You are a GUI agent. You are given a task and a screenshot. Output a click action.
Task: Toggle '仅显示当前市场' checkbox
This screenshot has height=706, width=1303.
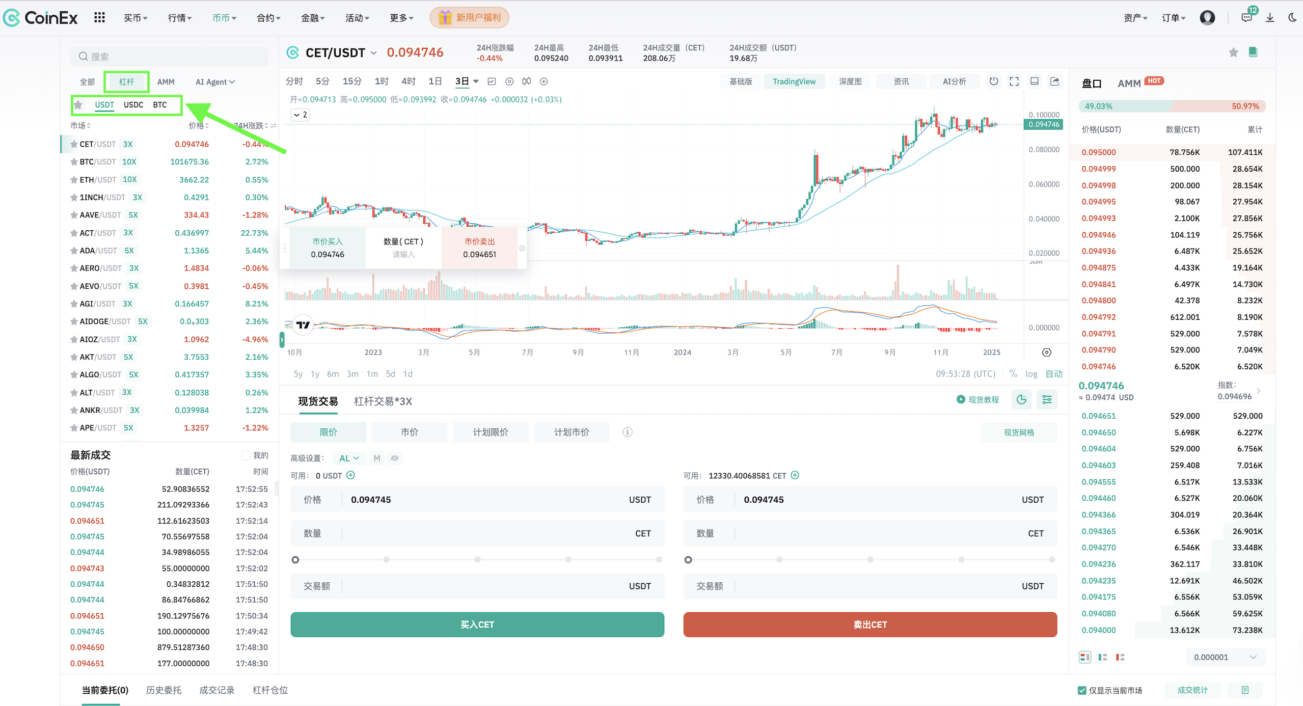click(x=1082, y=690)
